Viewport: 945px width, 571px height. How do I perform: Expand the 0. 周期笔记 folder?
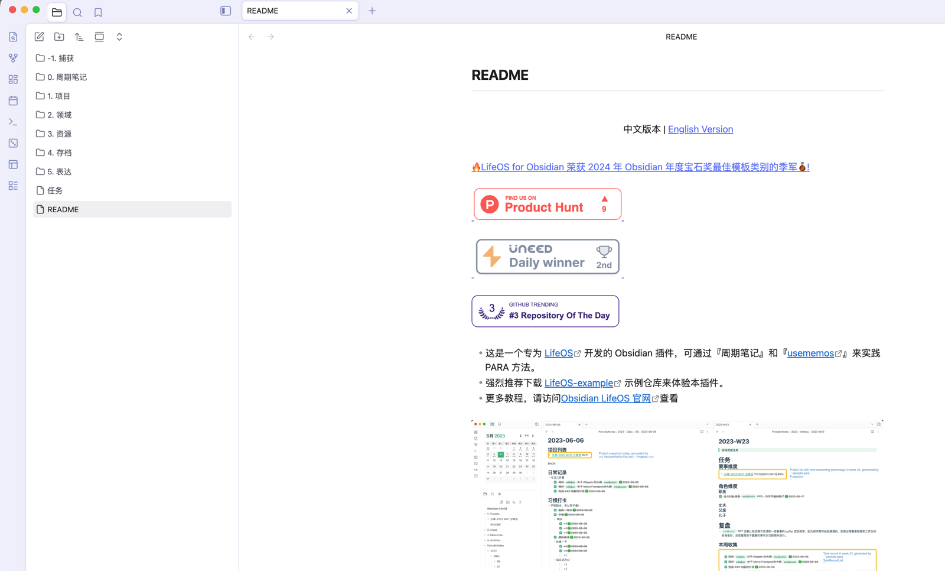click(132, 77)
